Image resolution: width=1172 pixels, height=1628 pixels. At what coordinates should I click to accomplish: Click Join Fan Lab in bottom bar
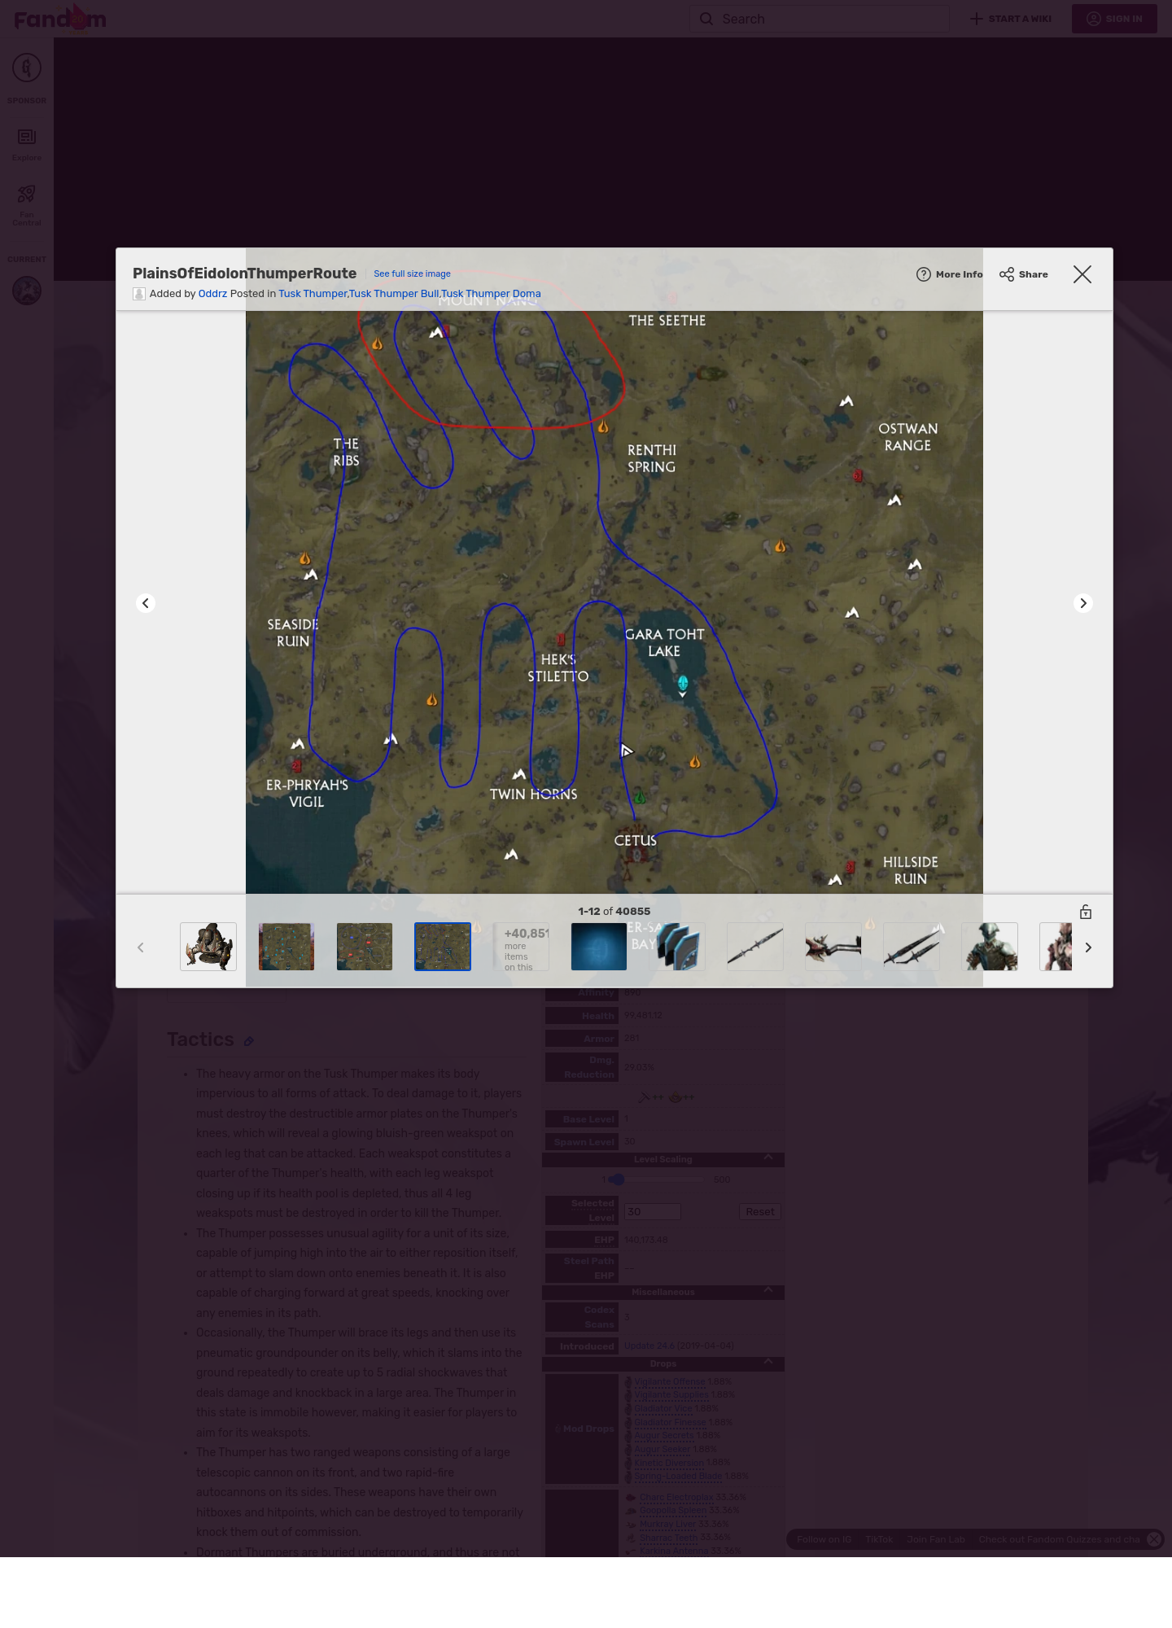click(x=935, y=1539)
